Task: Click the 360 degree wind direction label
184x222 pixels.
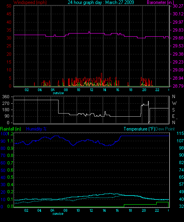Action: (x=6, y=97)
